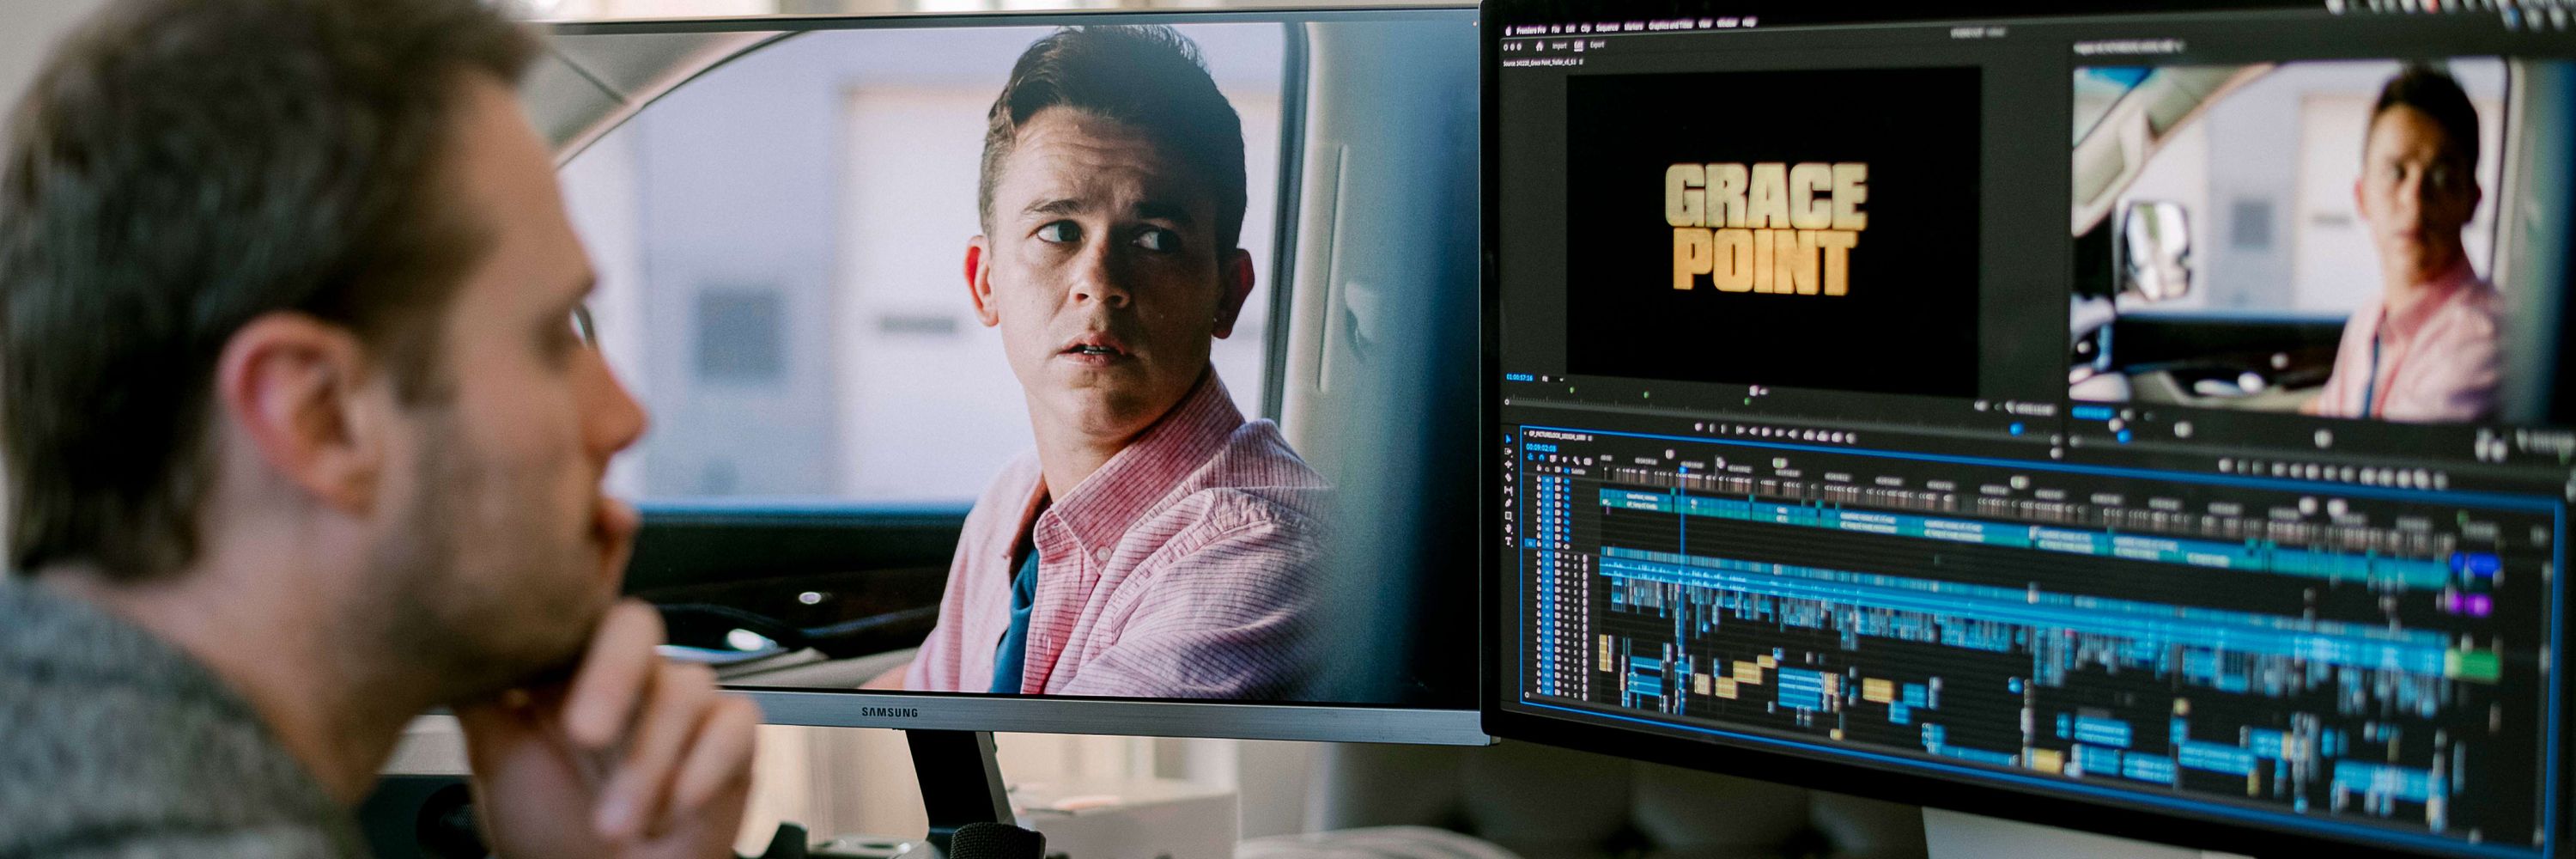Image resolution: width=2576 pixels, height=859 pixels.
Task: Select the Selection arrow tool
Action: pyautogui.click(x=1508, y=439)
